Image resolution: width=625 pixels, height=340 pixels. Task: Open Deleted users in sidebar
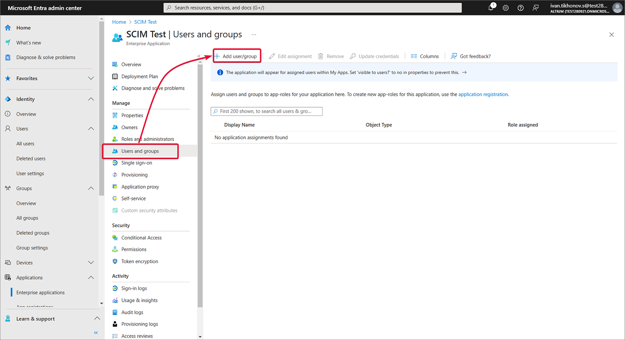[31, 159]
